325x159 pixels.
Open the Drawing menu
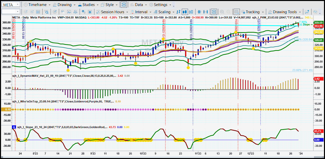coord(64,4)
